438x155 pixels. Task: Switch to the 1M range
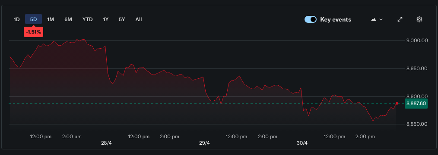click(x=51, y=19)
